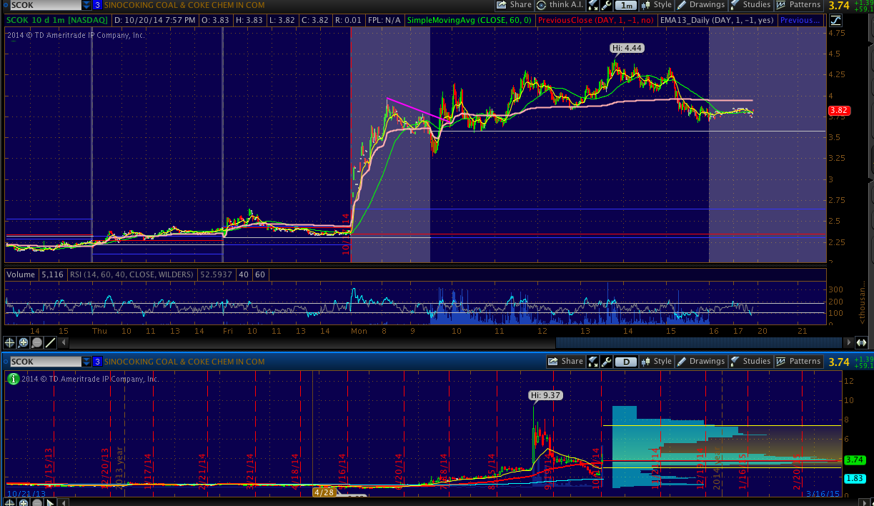This screenshot has height=506, width=874.
Task: Expand the SCOK symbol dropdown in upper chart
Action: click(87, 5)
